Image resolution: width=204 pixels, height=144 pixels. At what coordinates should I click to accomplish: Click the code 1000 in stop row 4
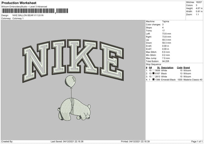tap(180, 80)
